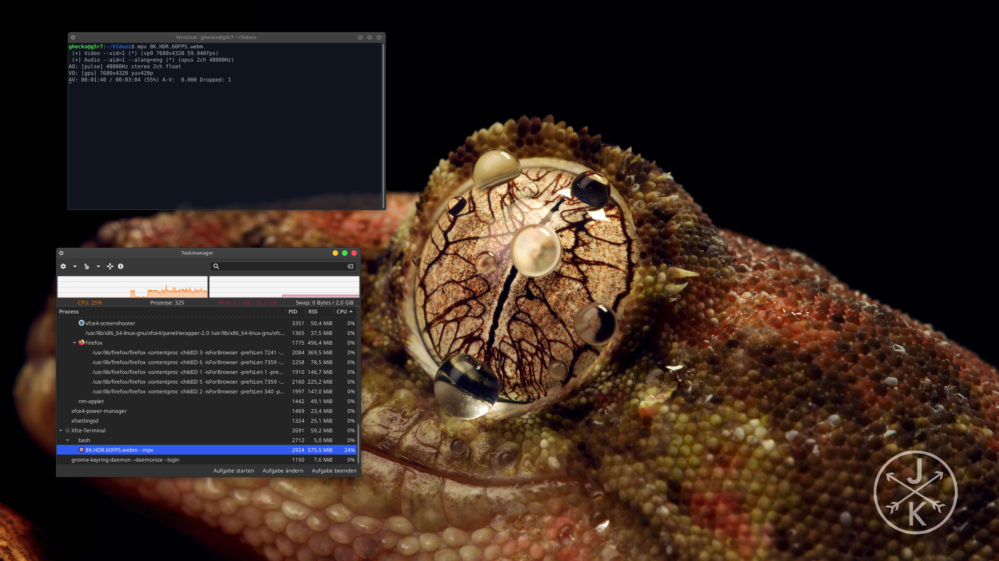Click the Terminal window menu gear icon

click(x=73, y=37)
